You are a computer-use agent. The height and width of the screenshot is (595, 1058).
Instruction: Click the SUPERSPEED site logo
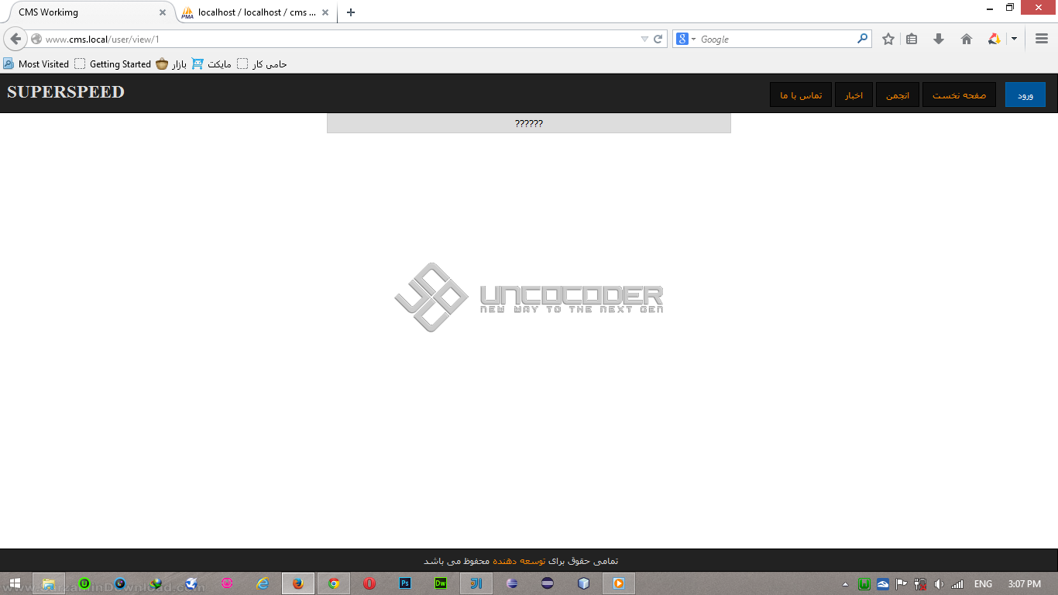click(66, 92)
